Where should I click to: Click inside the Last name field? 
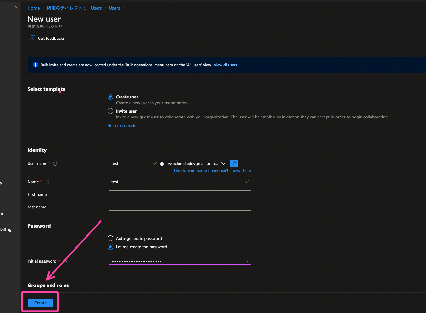179,207
